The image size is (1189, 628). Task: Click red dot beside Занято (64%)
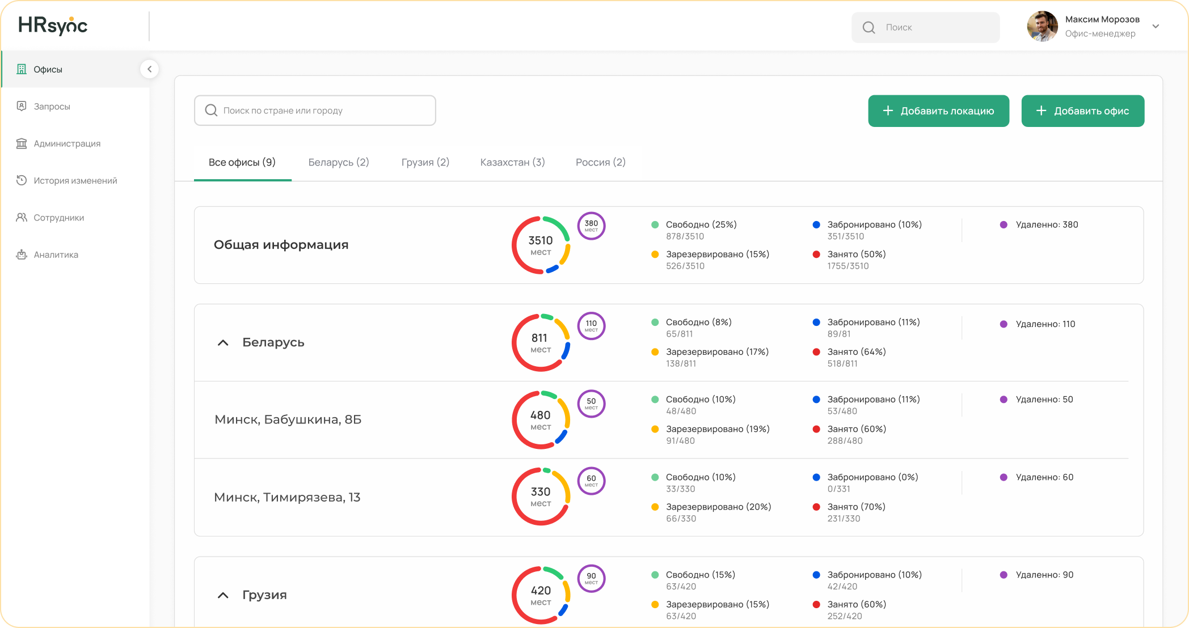pyautogui.click(x=816, y=352)
